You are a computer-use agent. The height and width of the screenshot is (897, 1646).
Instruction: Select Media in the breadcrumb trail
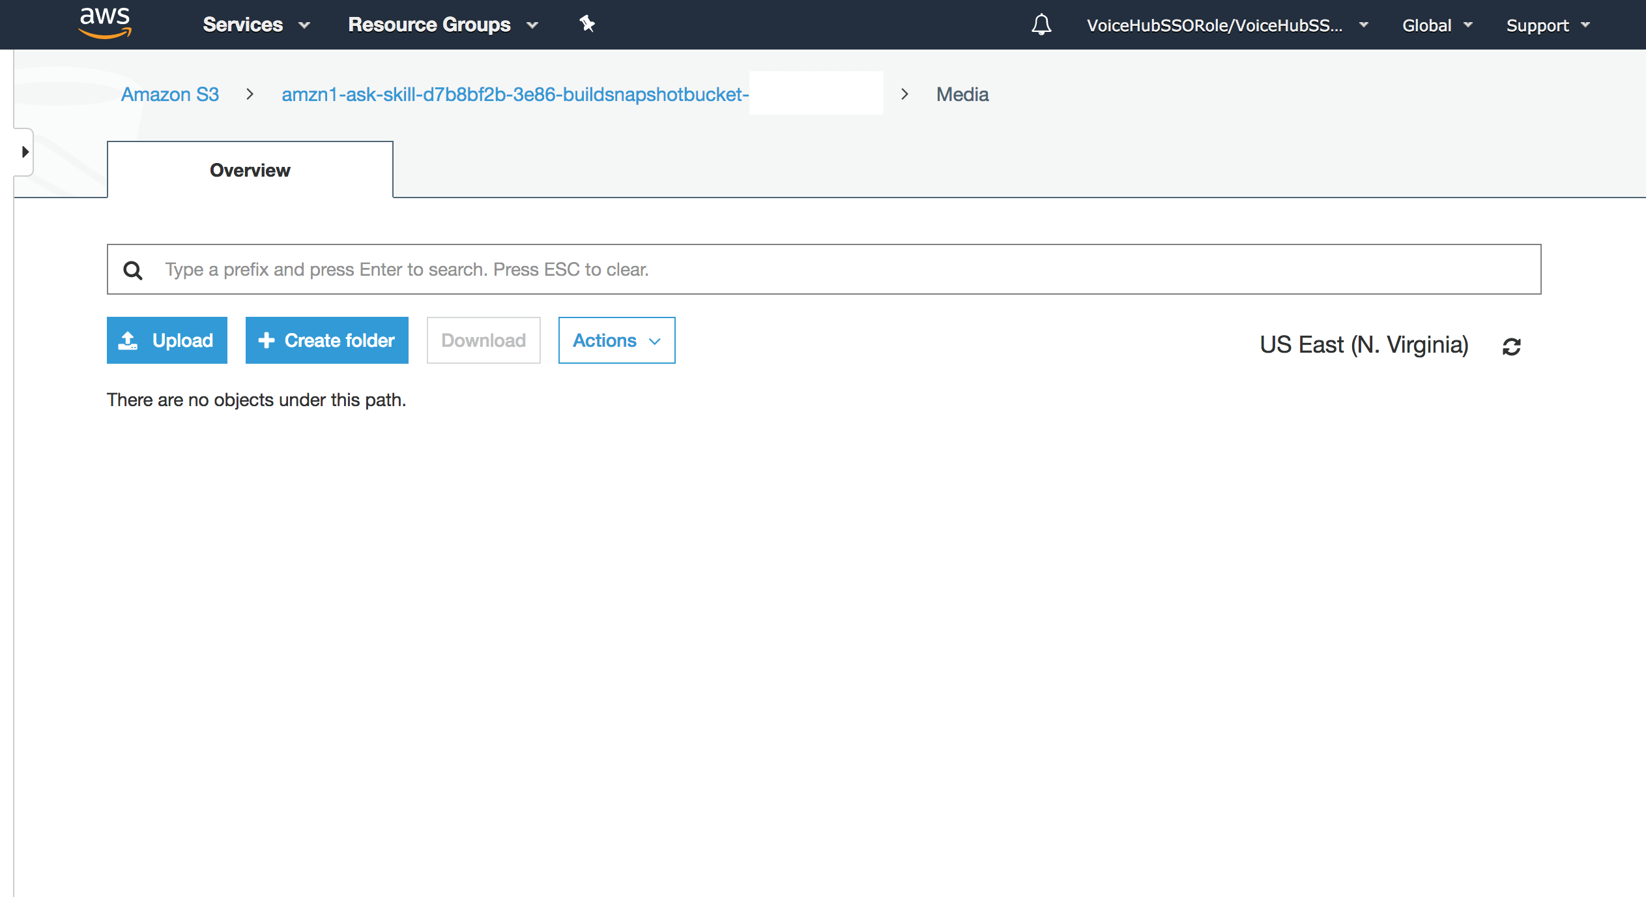pyautogui.click(x=962, y=94)
